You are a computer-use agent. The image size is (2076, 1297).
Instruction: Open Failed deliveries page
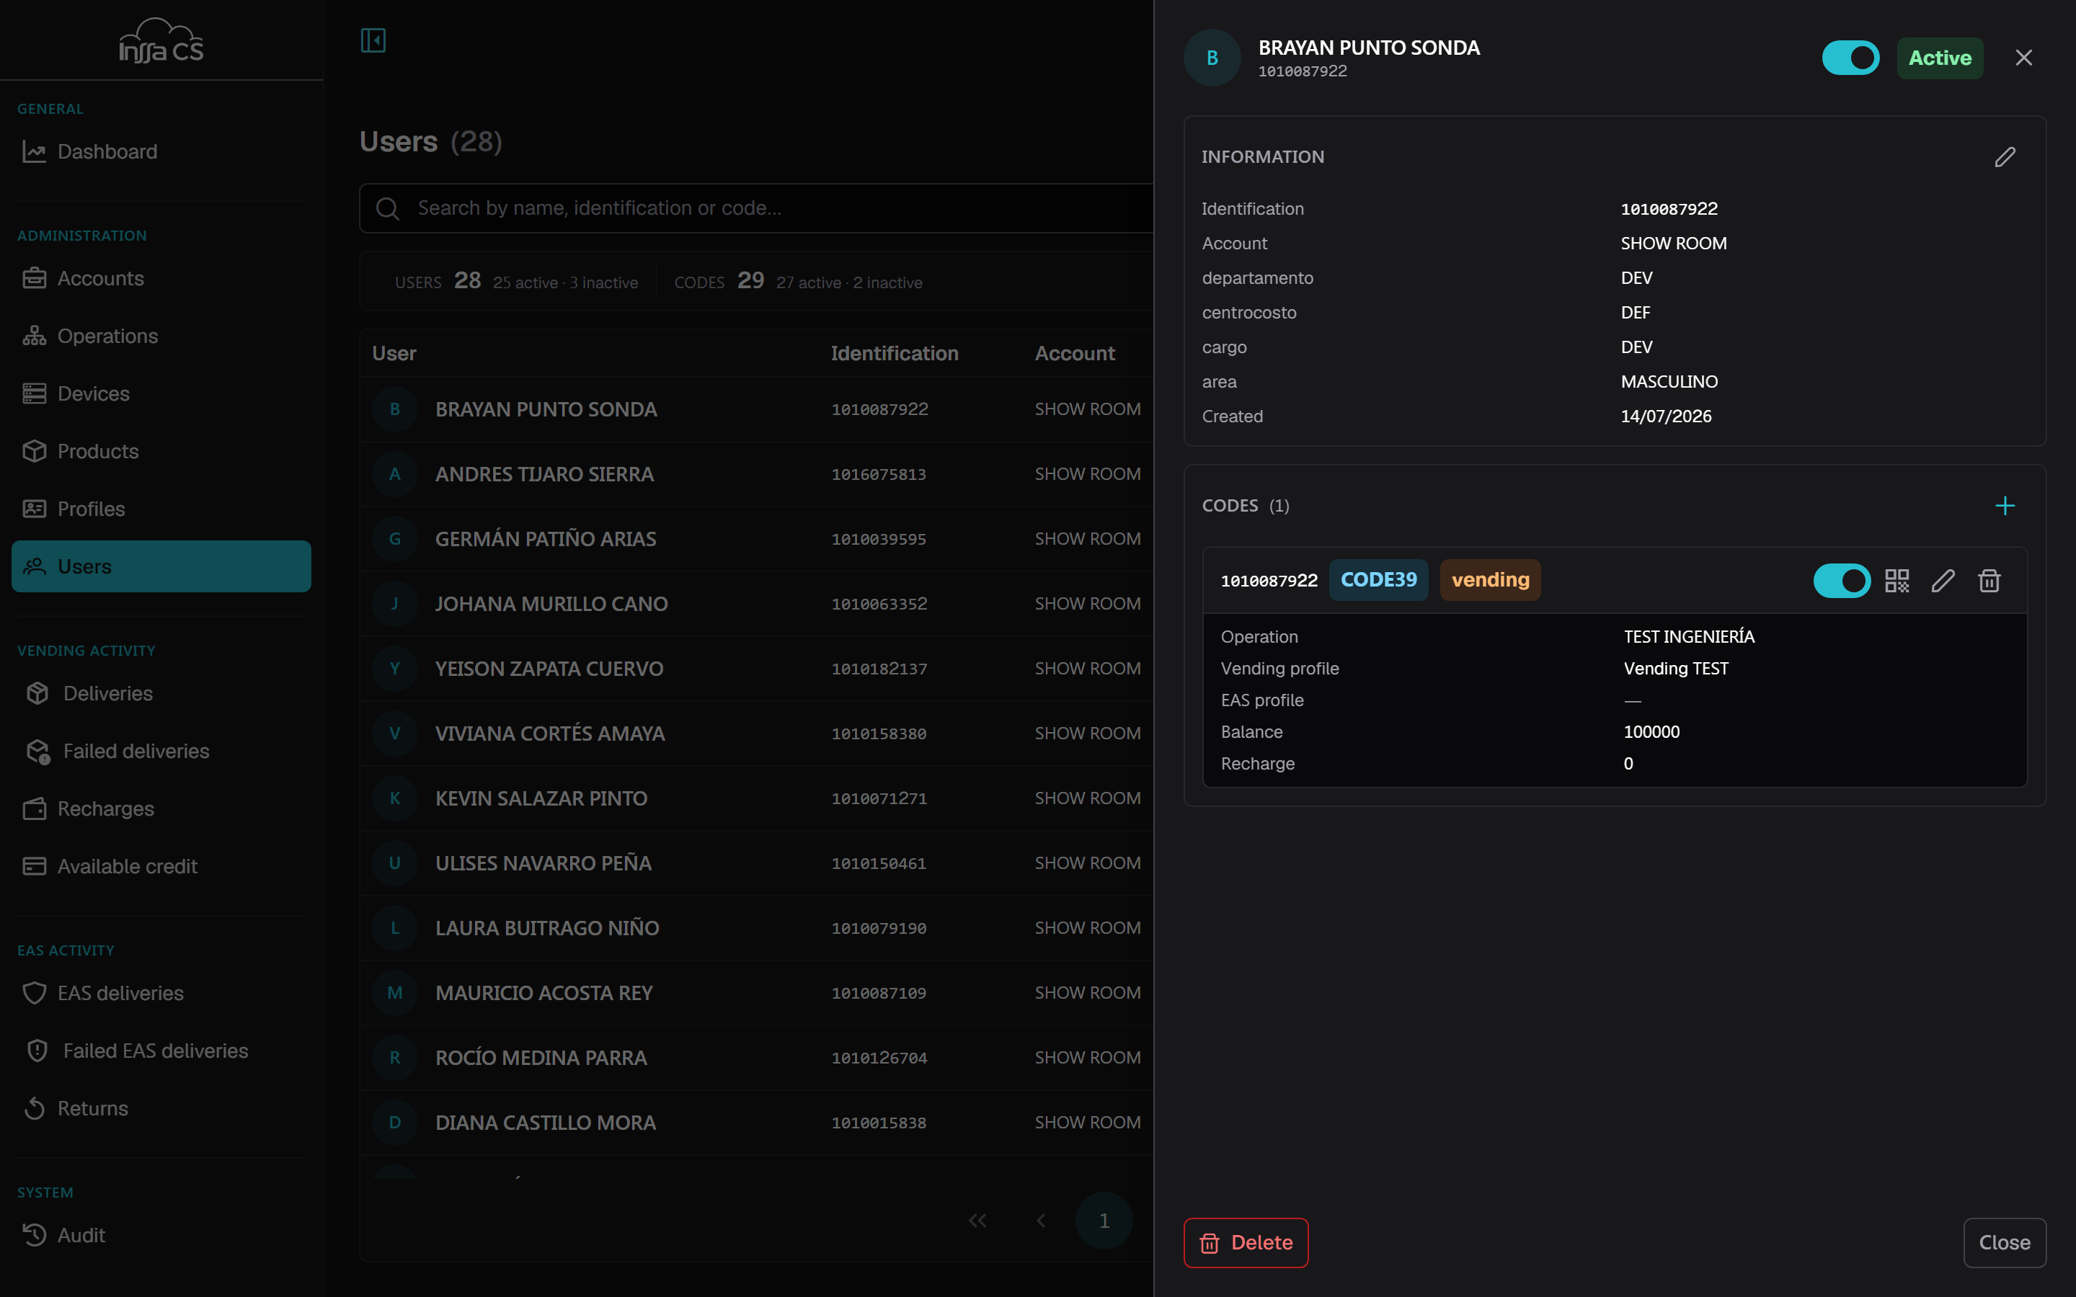coord(161,752)
